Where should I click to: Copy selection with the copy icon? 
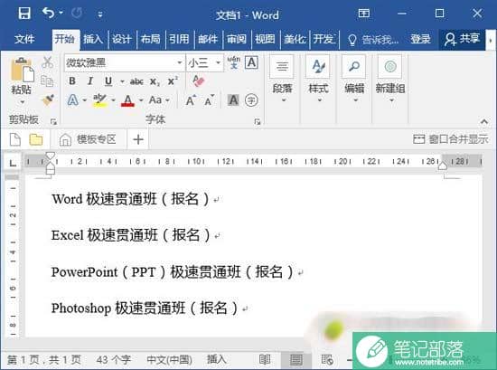47,81
